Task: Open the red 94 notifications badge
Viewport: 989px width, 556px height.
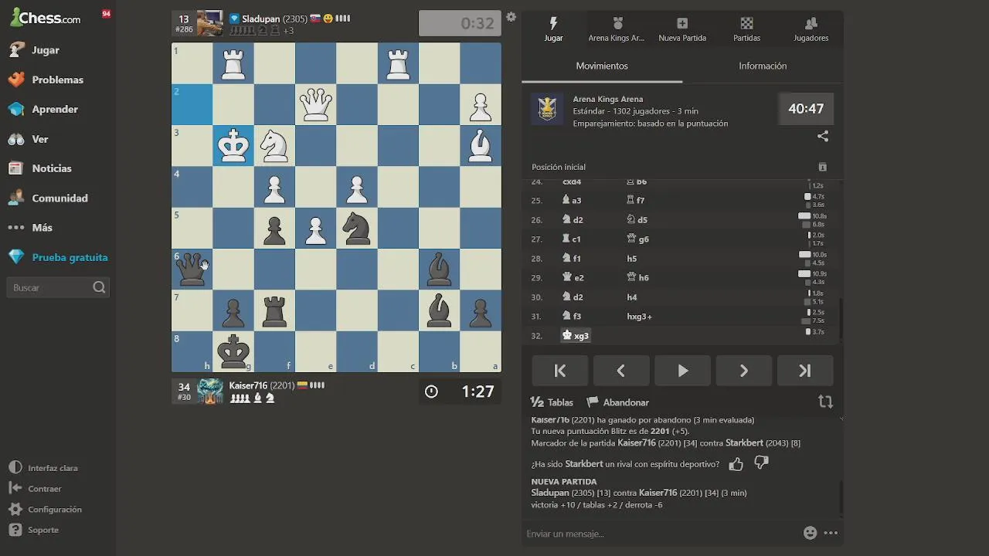Action: 106,14
